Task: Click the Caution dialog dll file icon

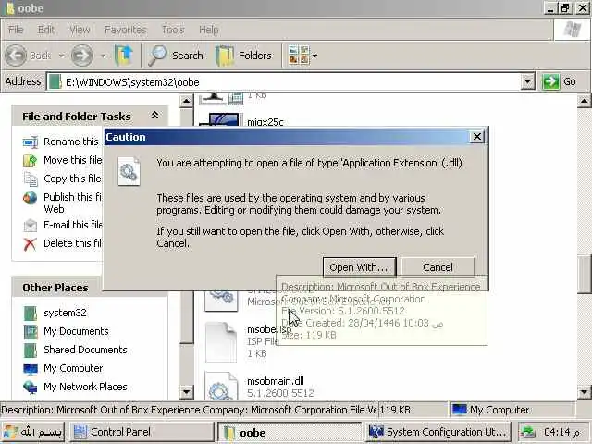Action: 129,172
